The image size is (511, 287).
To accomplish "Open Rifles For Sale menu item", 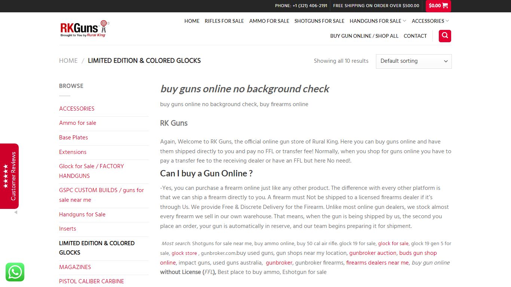I will (224, 21).
